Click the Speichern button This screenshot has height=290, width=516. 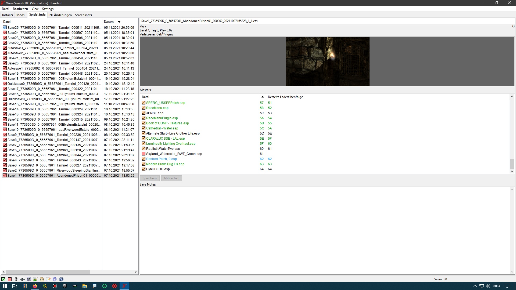(x=149, y=178)
